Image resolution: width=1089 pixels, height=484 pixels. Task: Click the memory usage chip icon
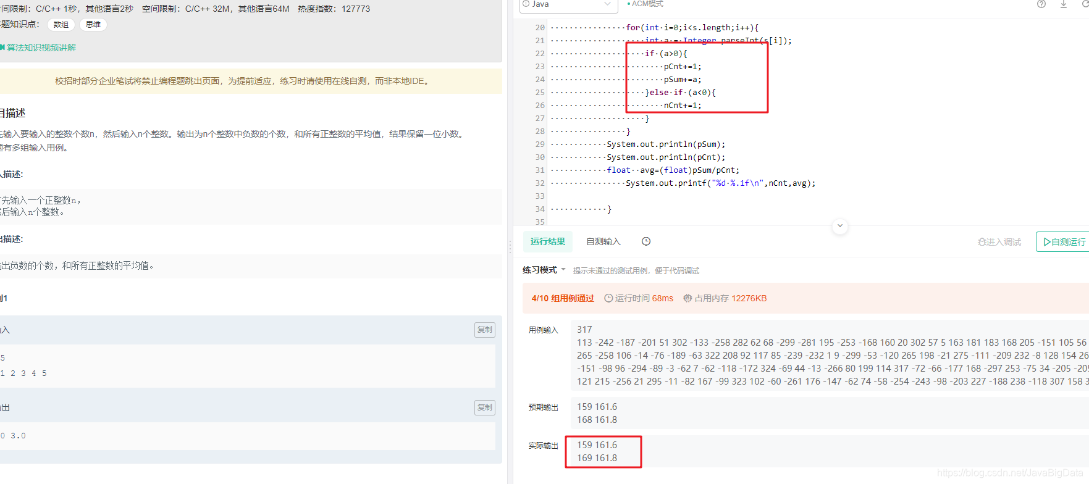[687, 298]
